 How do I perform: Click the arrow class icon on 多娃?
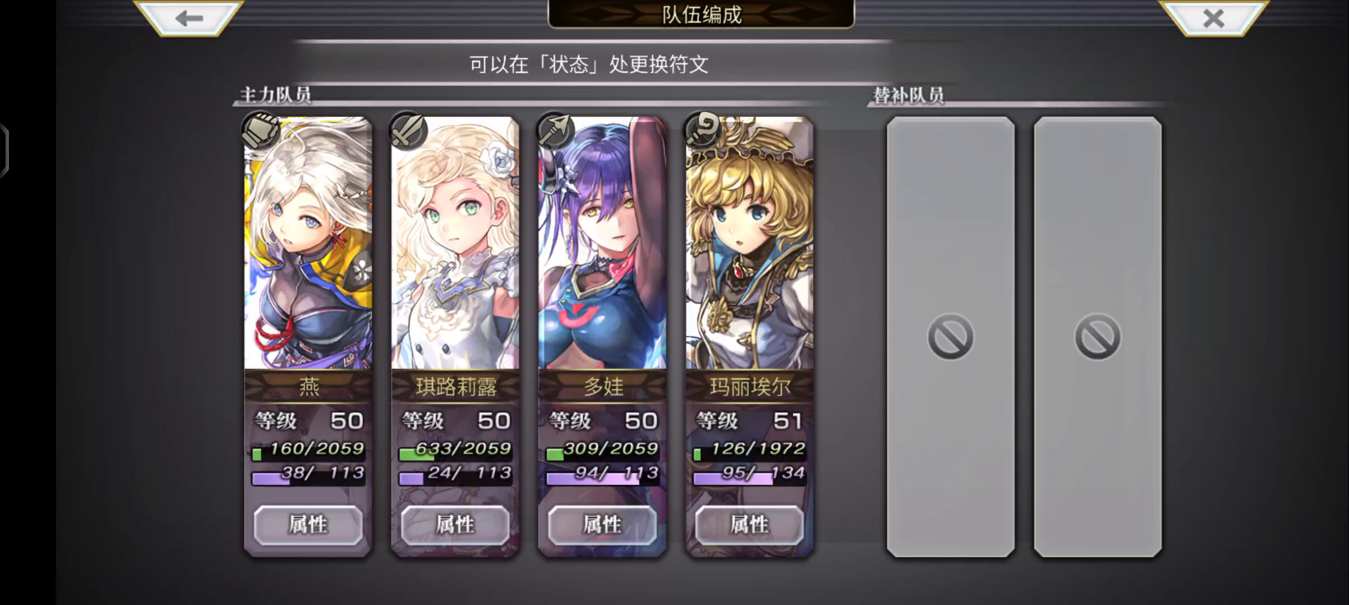pyautogui.click(x=555, y=131)
